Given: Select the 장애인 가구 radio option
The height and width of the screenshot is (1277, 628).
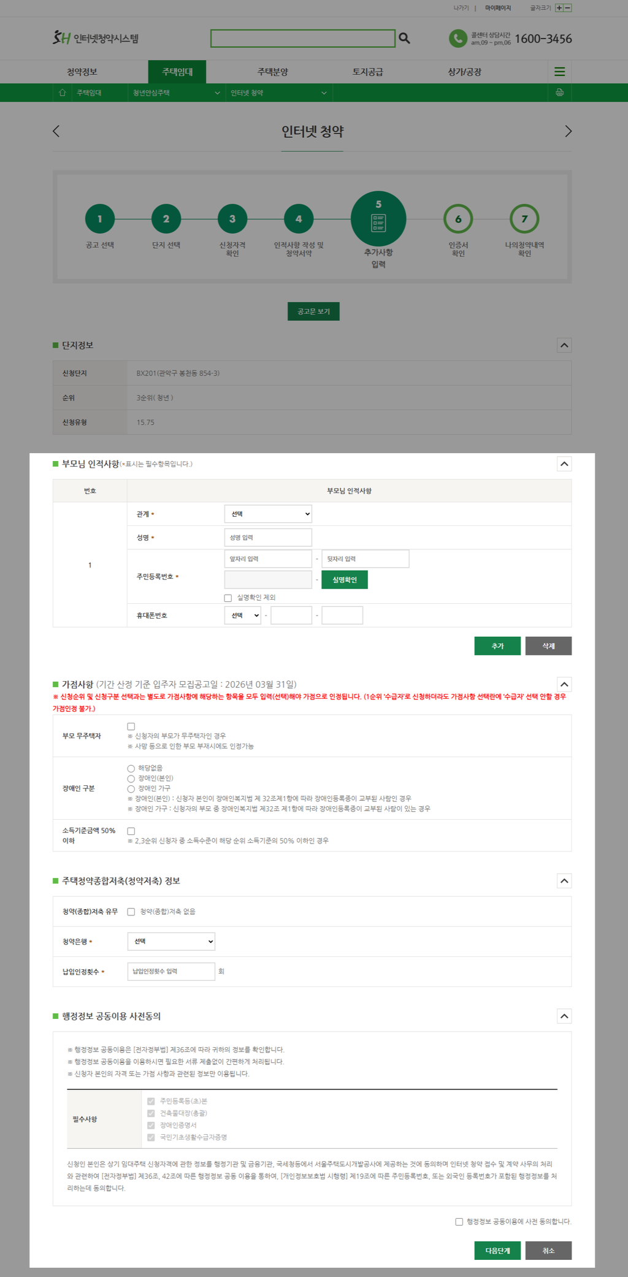Looking at the screenshot, I should pos(131,789).
